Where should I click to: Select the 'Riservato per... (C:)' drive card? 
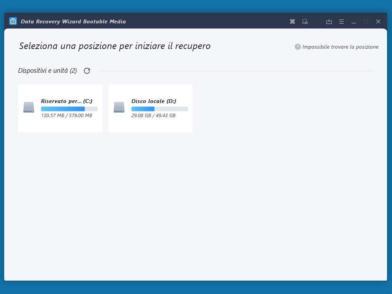coord(60,108)
